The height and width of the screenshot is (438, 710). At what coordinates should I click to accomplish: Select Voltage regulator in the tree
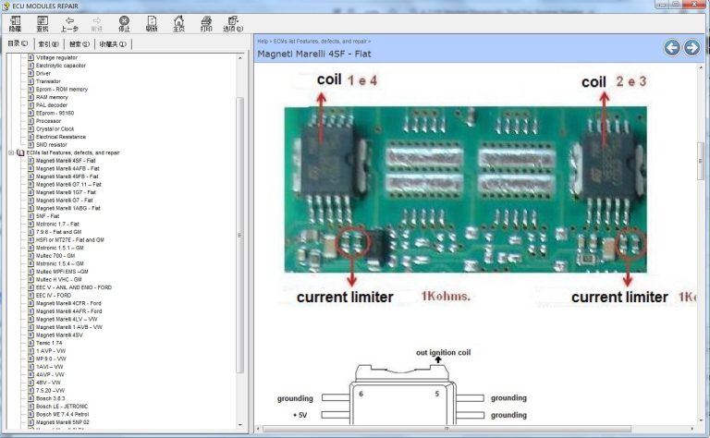[56, 57]
